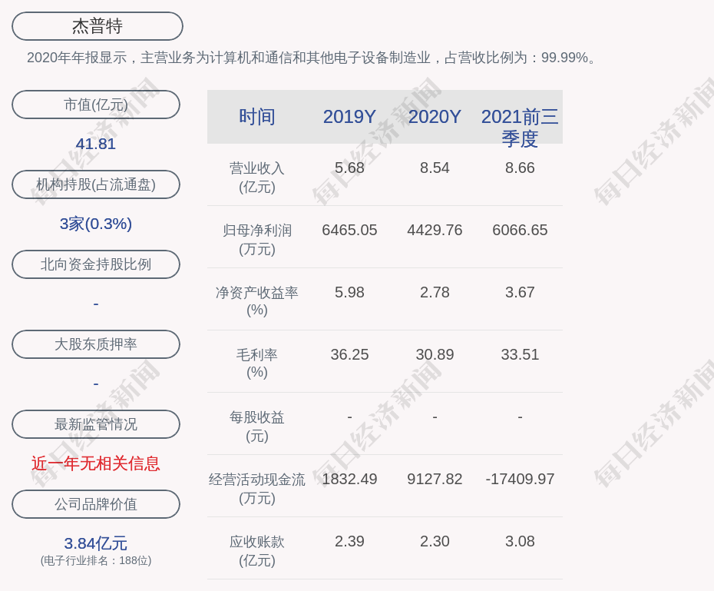
Task: Select the cash flow value -17409.97
Action: [520, 479]
